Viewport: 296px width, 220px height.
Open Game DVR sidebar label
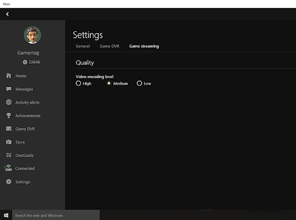click(25, 129)
